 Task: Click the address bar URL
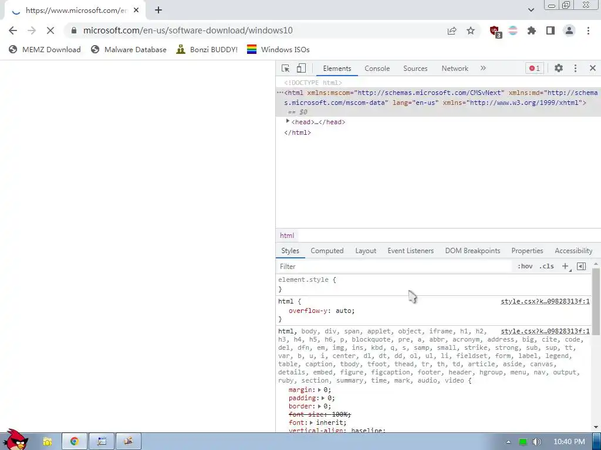188,30
